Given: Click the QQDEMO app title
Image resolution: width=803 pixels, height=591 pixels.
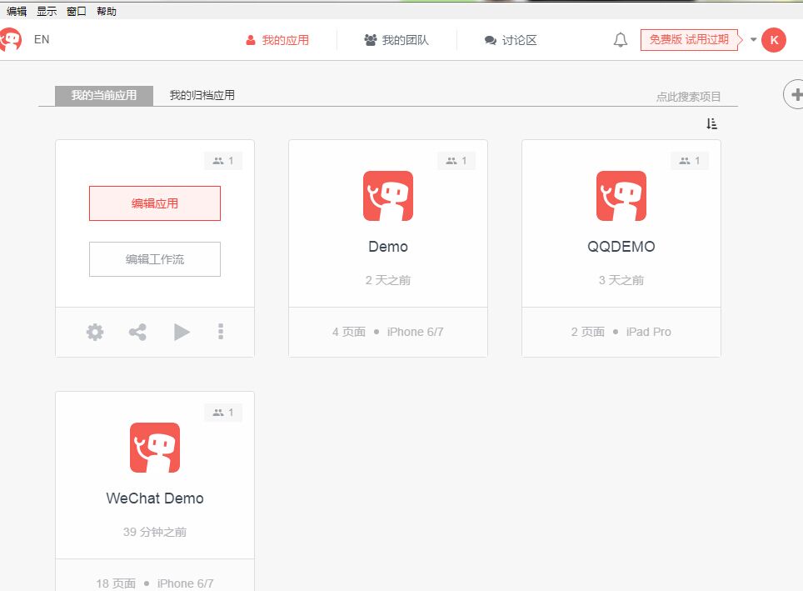Looking at the screenshot, I should 621,247.
